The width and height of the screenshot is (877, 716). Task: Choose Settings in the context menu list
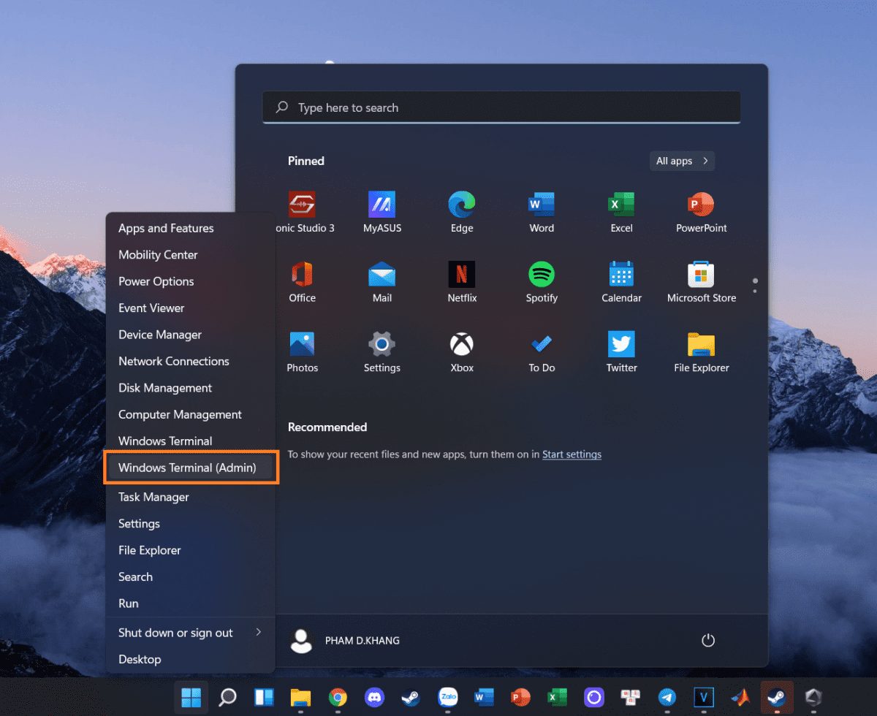pyautogui.click(x=191, y=524)
